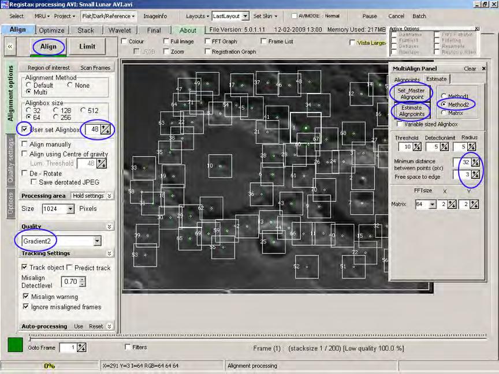
Task: Click Set_Master Alignpoint button
Action: [412, 93]
